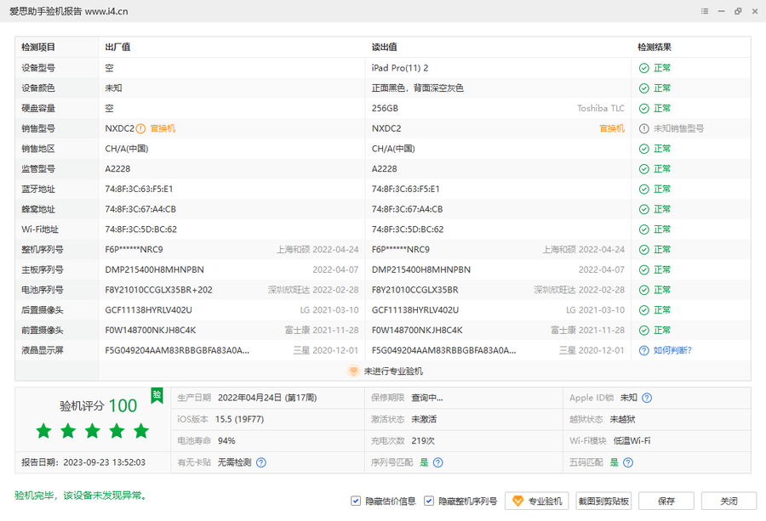Click the green check icon in 硬盘容量 row
The image size is (766, 521).
644,108
